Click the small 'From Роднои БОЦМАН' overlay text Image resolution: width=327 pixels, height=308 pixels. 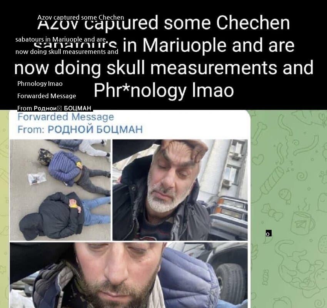coord(54,108)
